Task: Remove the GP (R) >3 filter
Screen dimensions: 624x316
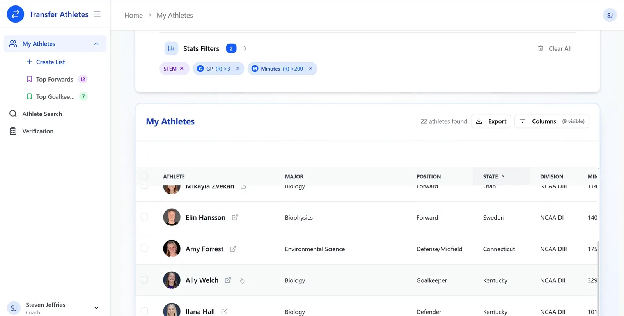Action: pos(238,69)
